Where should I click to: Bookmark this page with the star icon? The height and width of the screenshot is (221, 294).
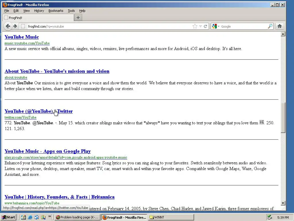[x=195, y=26]
